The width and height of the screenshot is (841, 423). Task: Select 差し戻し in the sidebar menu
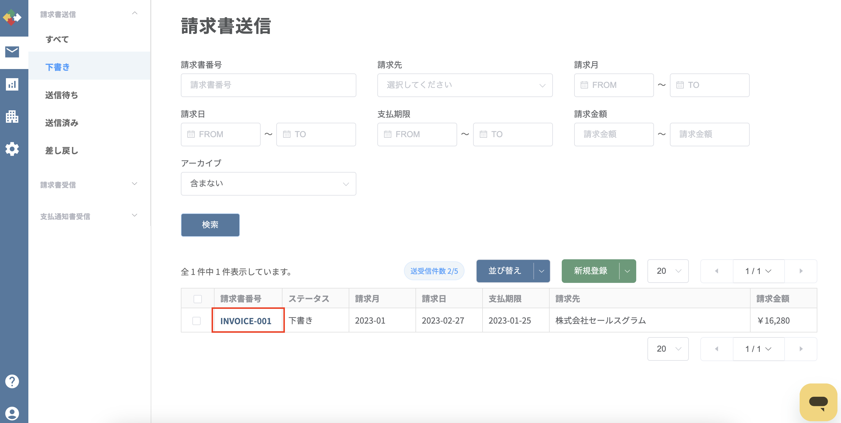click(90, 151)
